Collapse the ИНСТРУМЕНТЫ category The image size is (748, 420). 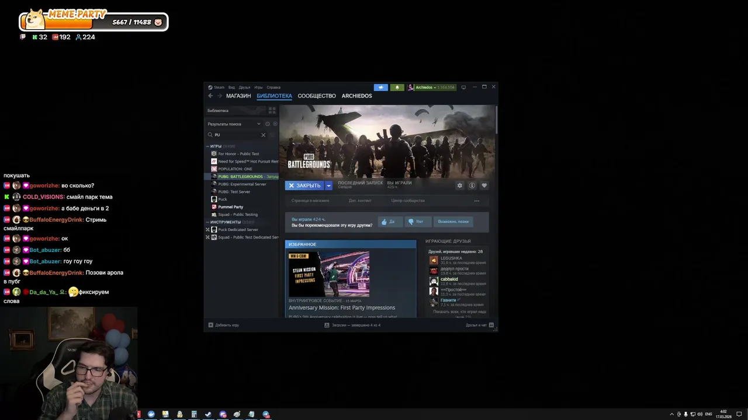pos(207,222)
